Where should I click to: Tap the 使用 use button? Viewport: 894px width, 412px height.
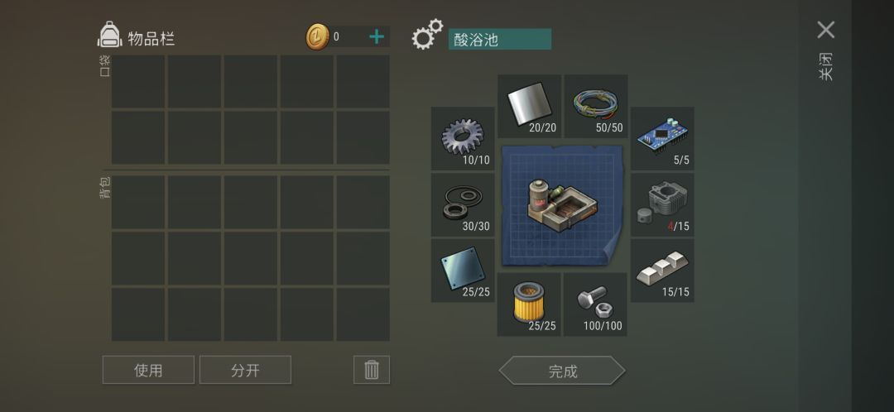pos(148,370)
